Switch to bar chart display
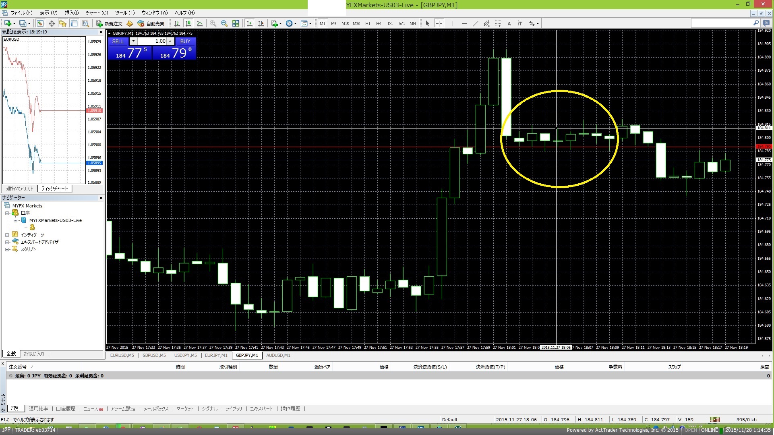 click(177, 23)
